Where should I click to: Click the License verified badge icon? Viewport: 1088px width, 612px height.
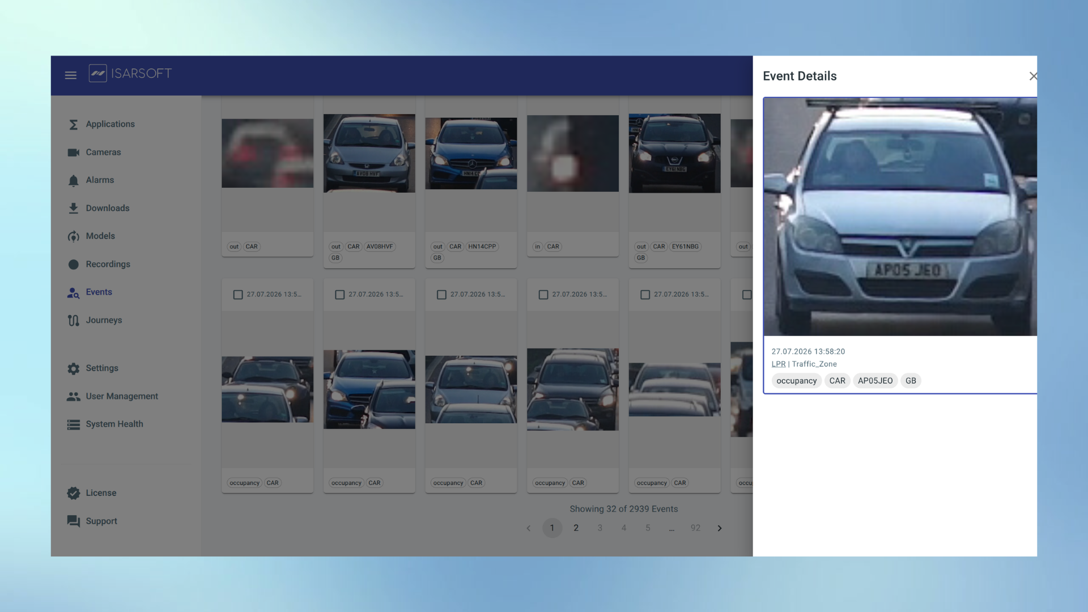pos(73,494)
